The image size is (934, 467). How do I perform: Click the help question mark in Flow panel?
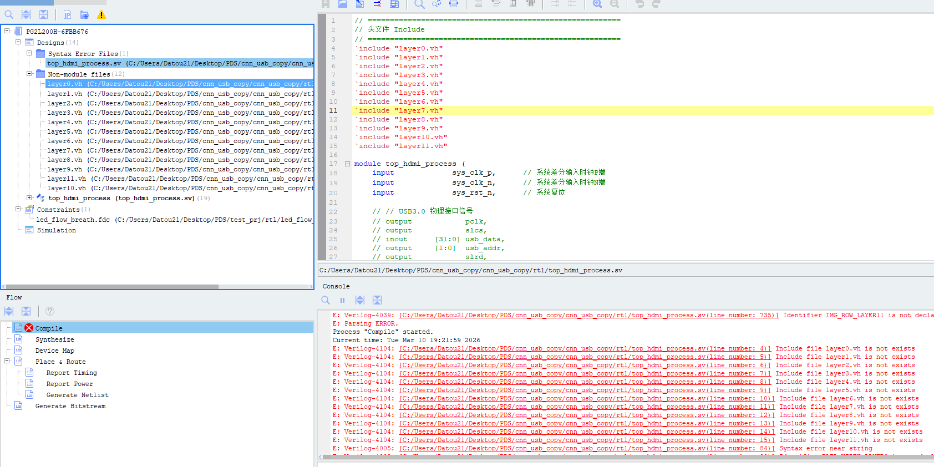pyautogui.click(x=50, y=311)
